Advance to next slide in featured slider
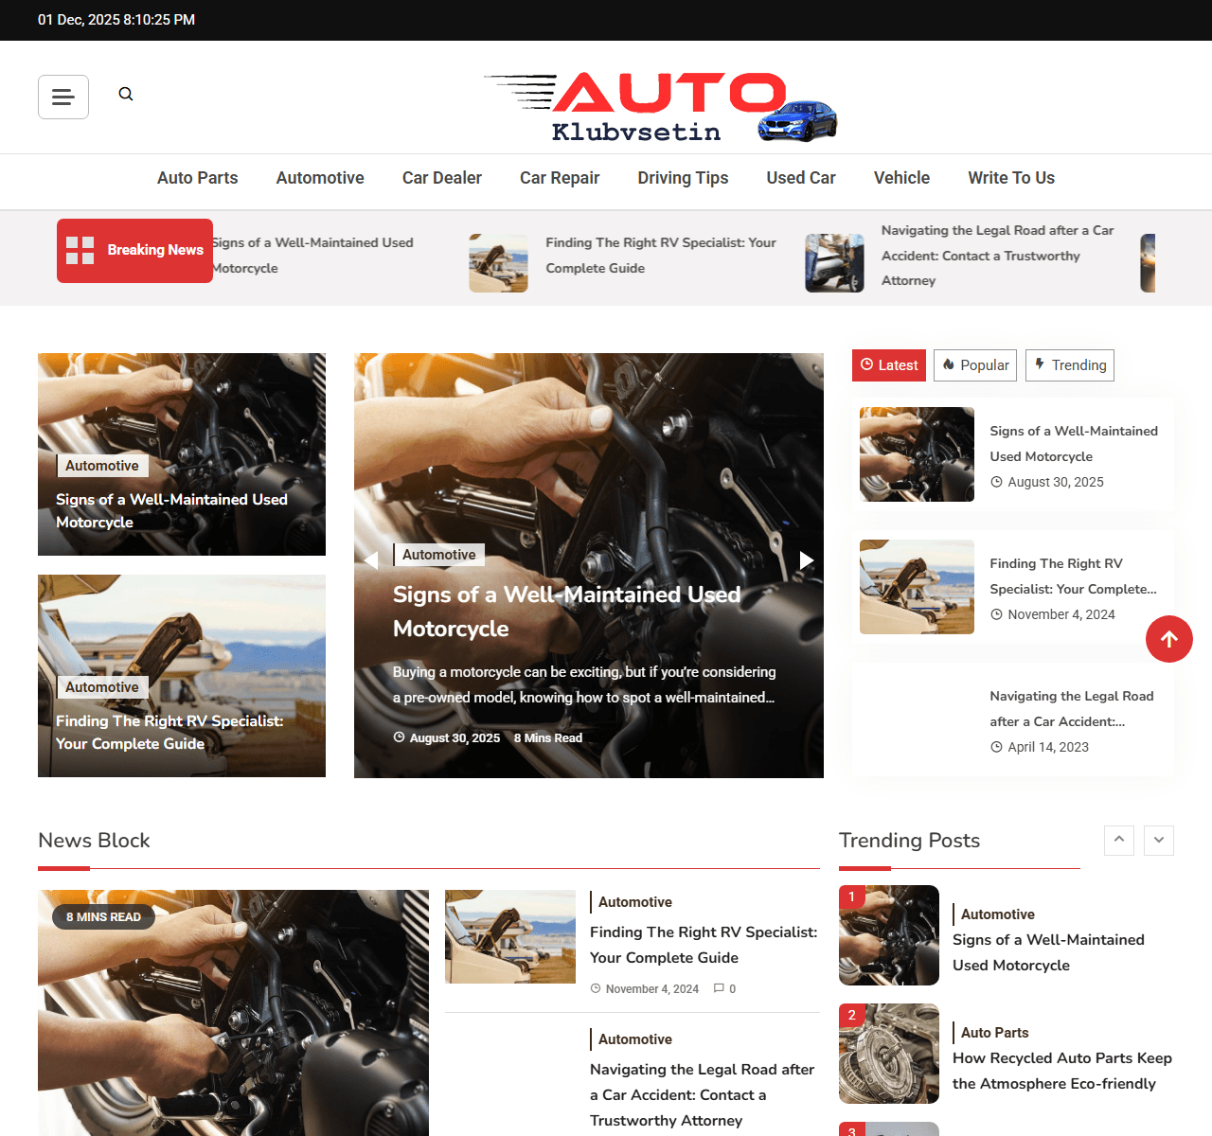The image size is (1212, 1136). (x=806, y=560)
